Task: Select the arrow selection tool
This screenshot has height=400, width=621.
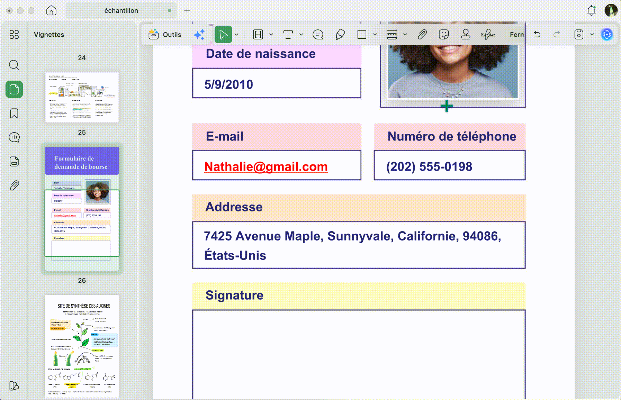Action: (223, 34)
